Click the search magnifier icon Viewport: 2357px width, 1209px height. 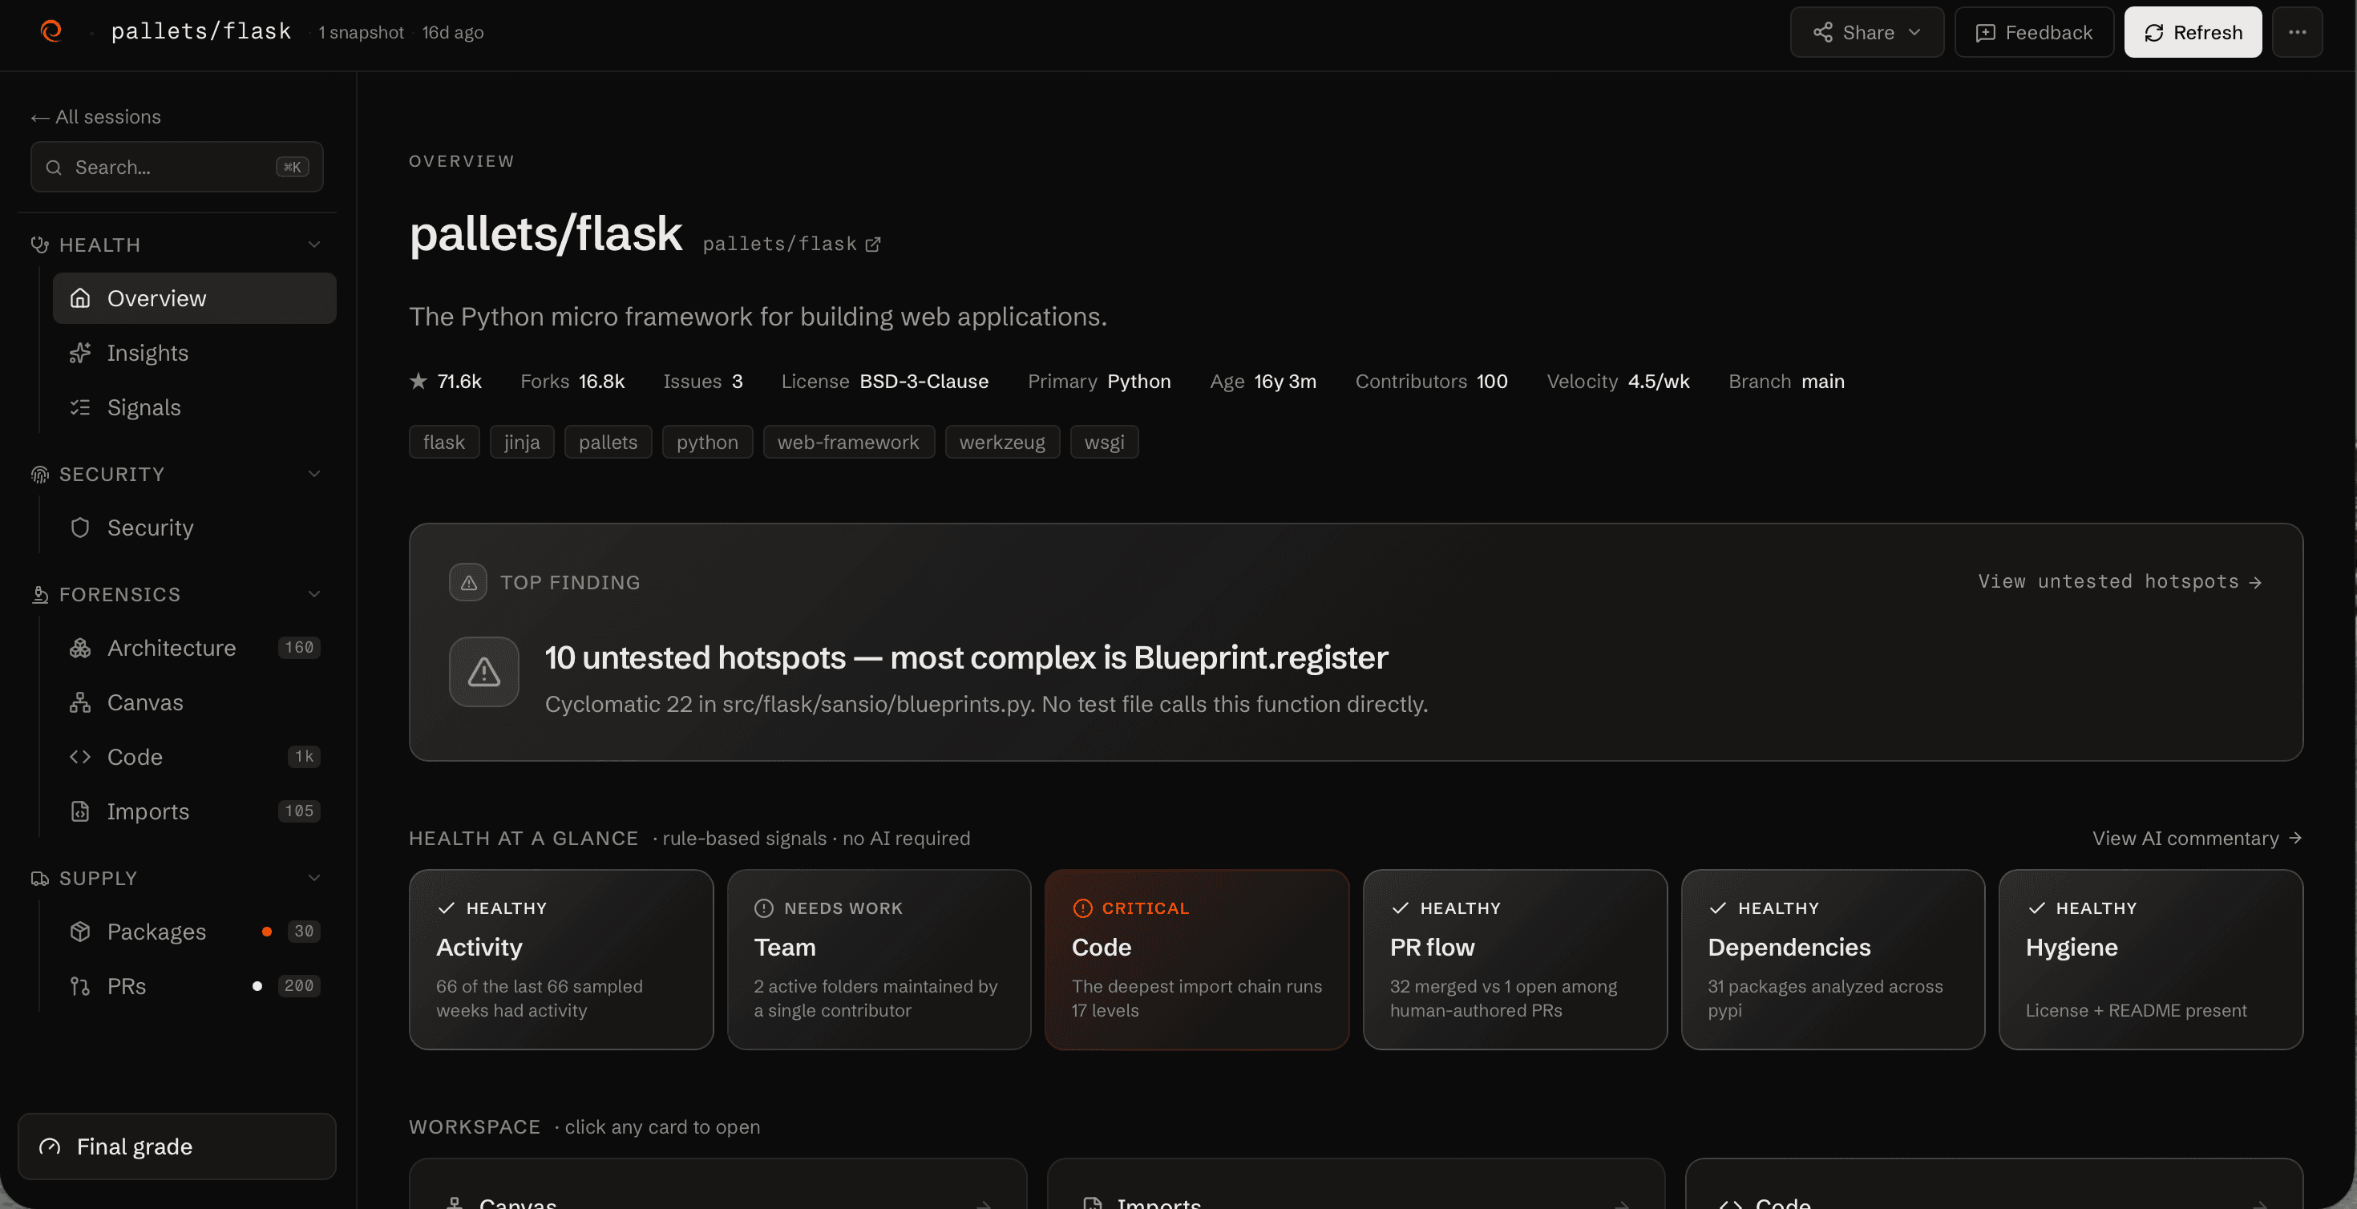pos(54,167)
